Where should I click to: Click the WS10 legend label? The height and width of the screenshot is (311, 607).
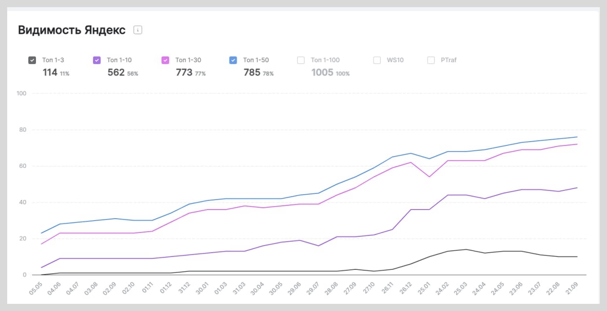394,60
